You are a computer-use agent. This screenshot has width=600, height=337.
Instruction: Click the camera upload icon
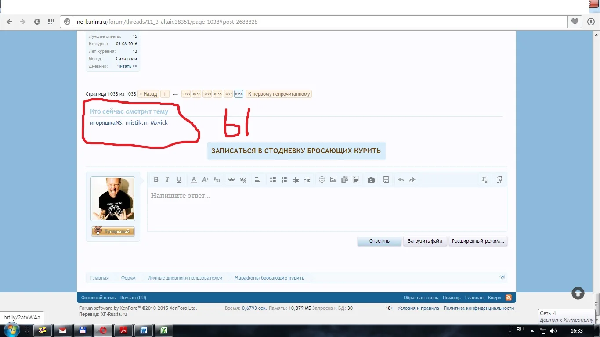371,179
